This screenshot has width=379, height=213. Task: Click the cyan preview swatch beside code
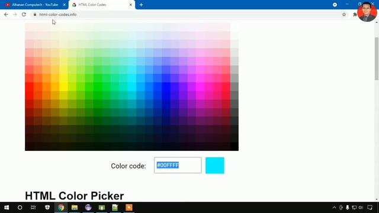215,166
